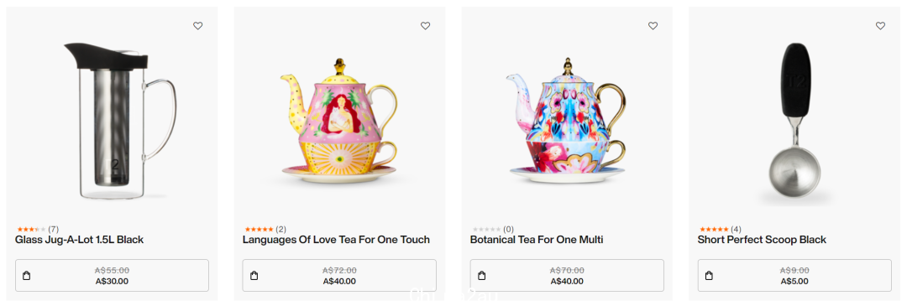Click bag icon for Short Perfect Scoop
907x306 pixels.
(x=709, y=276)
